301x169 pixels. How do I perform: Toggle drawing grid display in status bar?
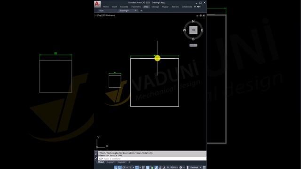pos(116,168)
